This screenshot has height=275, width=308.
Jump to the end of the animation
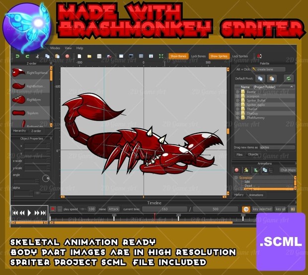tap(44, 213)
